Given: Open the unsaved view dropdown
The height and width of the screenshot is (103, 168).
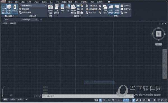Looking at the screenshot, I should [x=33, y=6].
